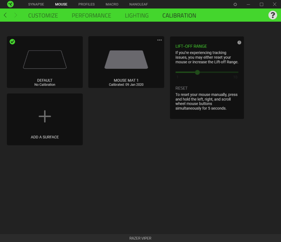The image size is (281, 242).
Task: Open the Mouse tab
Action: click(61, 4)
